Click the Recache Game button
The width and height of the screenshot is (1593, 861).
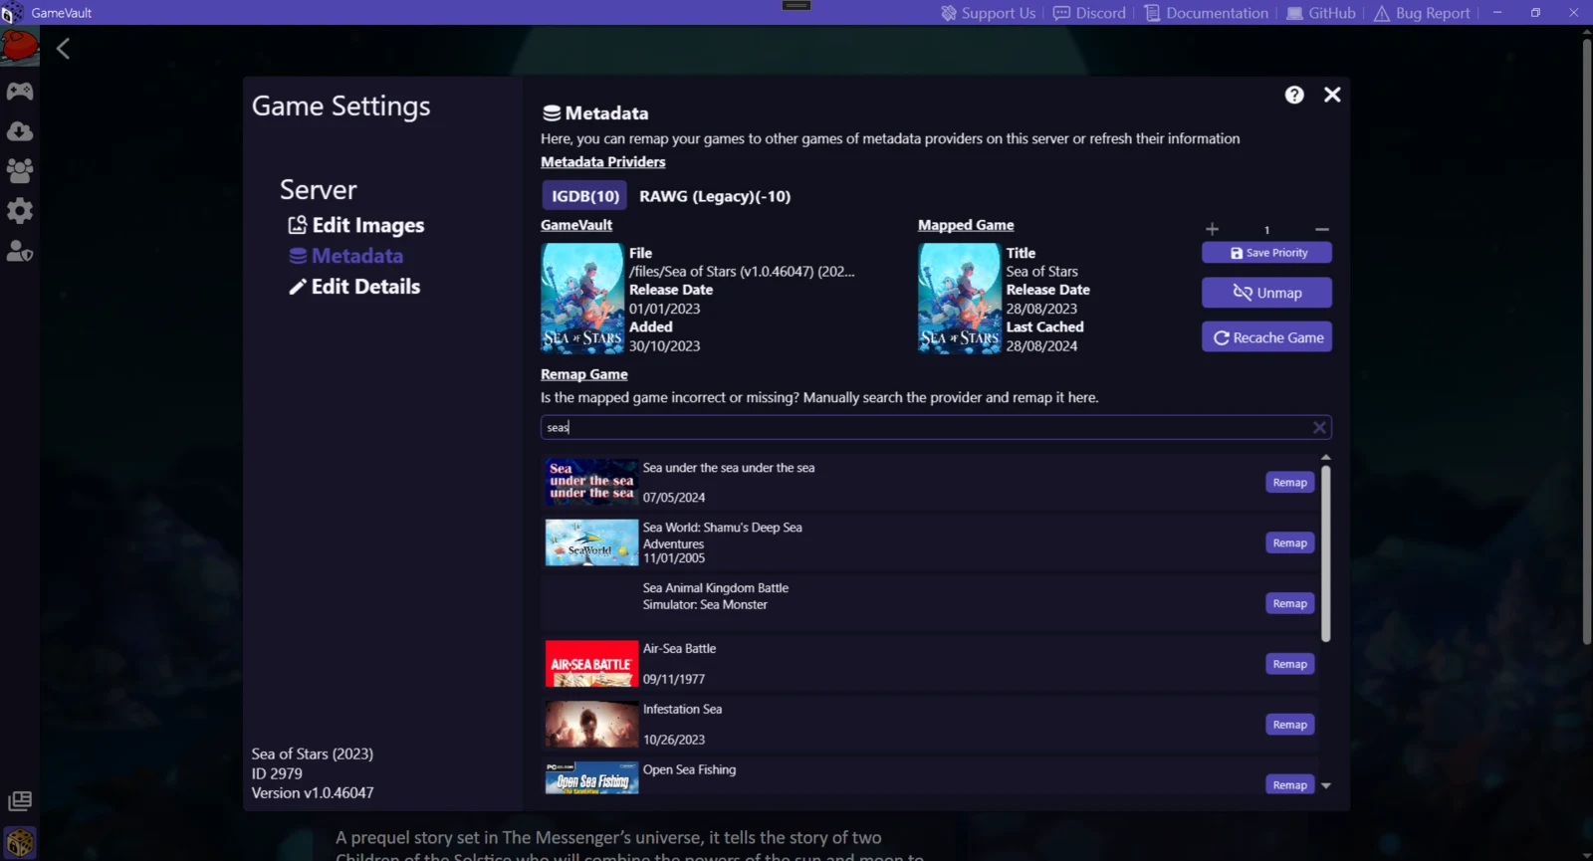(x=1266, y=337)
